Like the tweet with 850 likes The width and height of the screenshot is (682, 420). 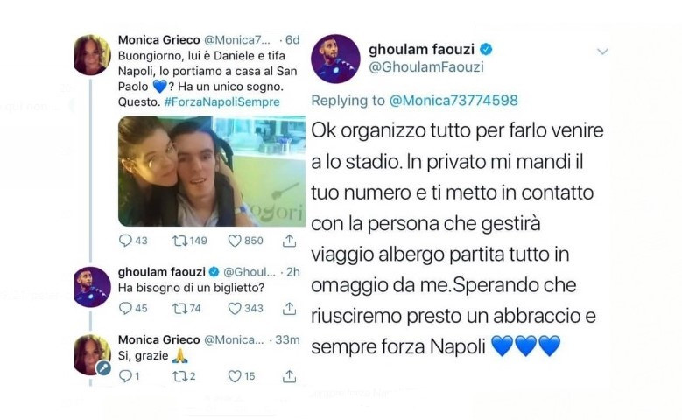pos(235,241)
